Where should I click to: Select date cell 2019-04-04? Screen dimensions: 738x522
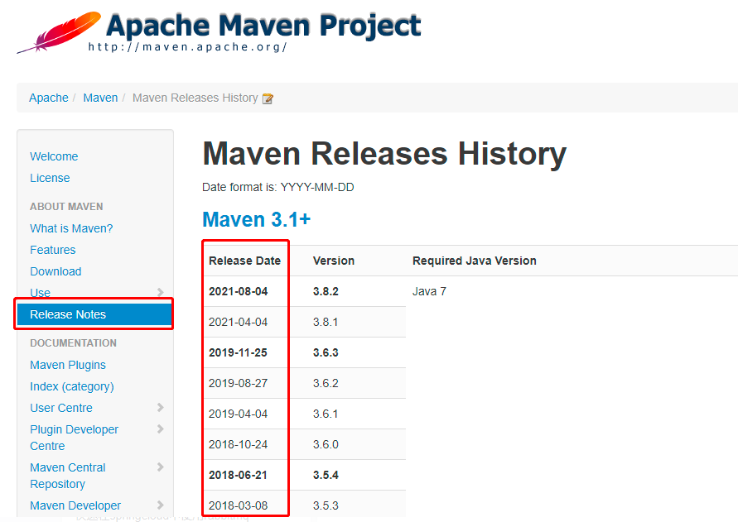point(239,414)
